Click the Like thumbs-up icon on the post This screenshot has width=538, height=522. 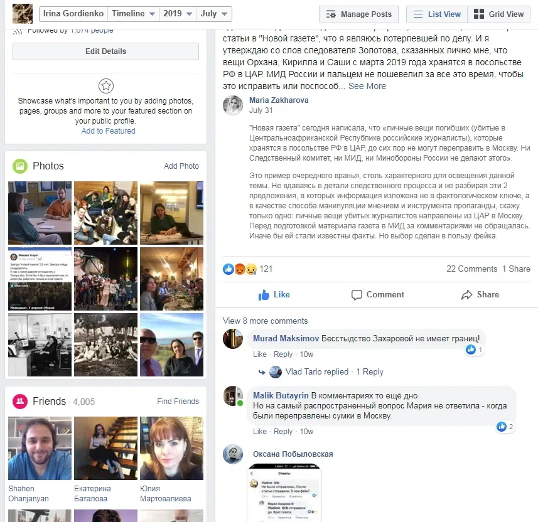coord(264,295)
